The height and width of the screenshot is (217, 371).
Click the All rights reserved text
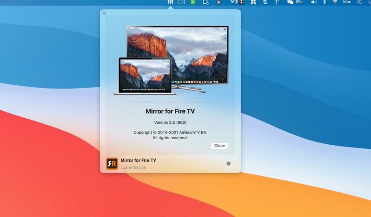[170, 138]
